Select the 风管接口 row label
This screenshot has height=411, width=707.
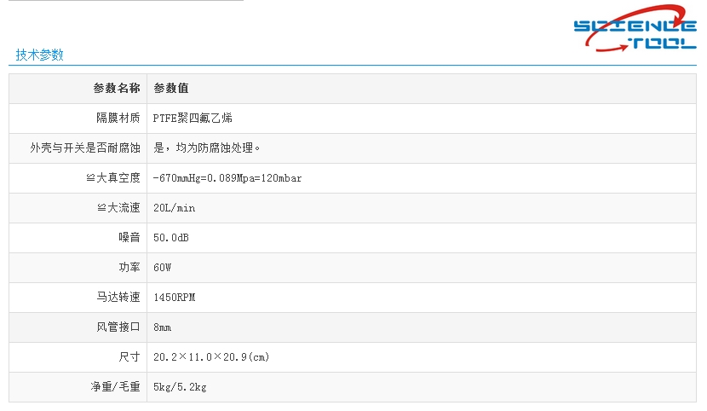(x=118, y=327)
